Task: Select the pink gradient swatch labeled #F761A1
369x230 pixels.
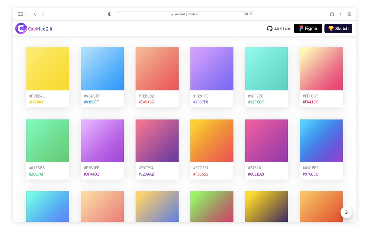Action: [266, 140]
